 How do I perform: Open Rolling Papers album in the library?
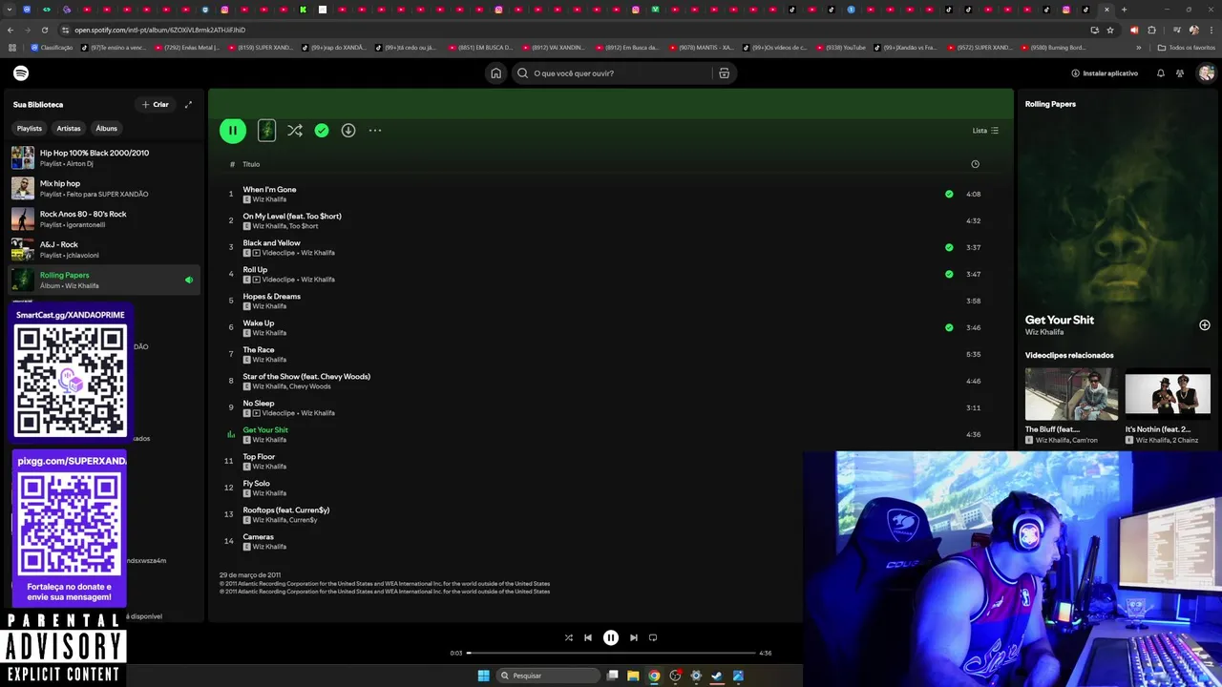point(105,280)
